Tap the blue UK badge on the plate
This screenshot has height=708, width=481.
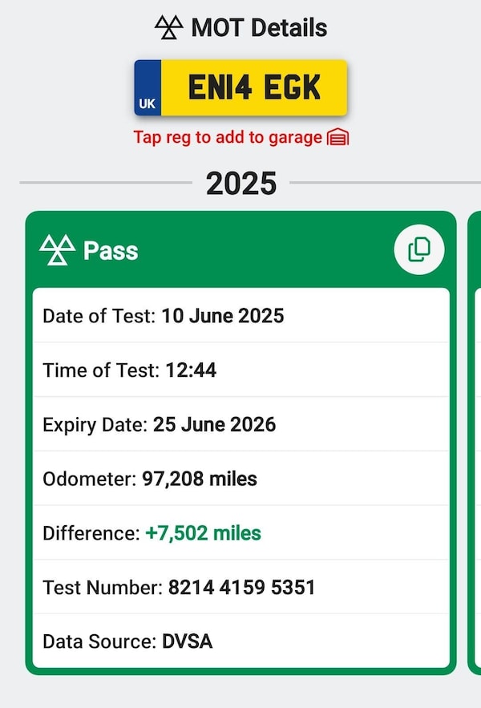148,88
